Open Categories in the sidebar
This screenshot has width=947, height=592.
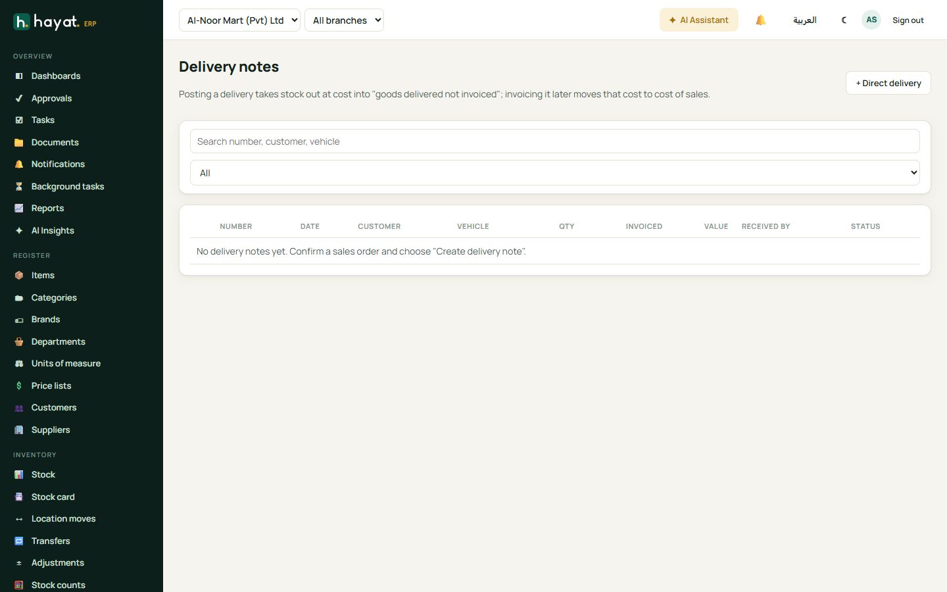54,298
